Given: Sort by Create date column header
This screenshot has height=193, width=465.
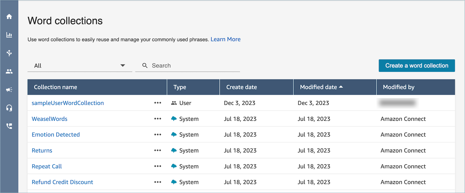Looking at the screenshot, I should coord(241,87).
